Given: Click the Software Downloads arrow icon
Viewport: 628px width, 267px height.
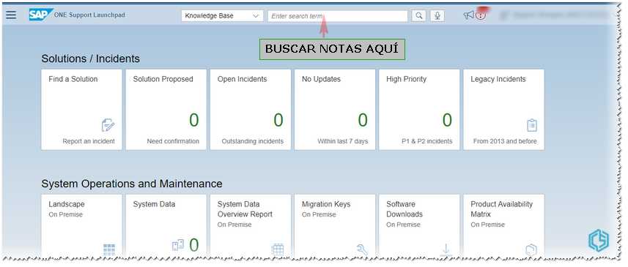Looking at the screenshot, I should [446, 249].
